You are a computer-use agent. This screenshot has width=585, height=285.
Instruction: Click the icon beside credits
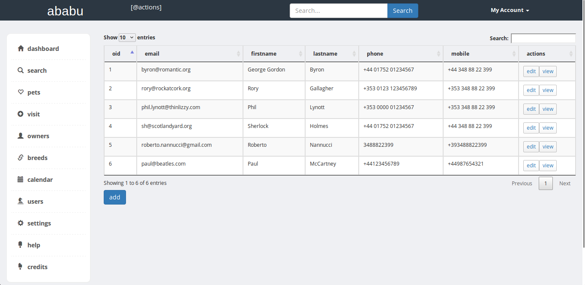tap(21, 267)
